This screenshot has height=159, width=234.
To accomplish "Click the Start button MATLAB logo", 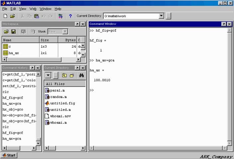I will (x=4, y=155).
